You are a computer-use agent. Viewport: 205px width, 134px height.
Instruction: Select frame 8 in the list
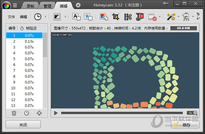[24, 76]
